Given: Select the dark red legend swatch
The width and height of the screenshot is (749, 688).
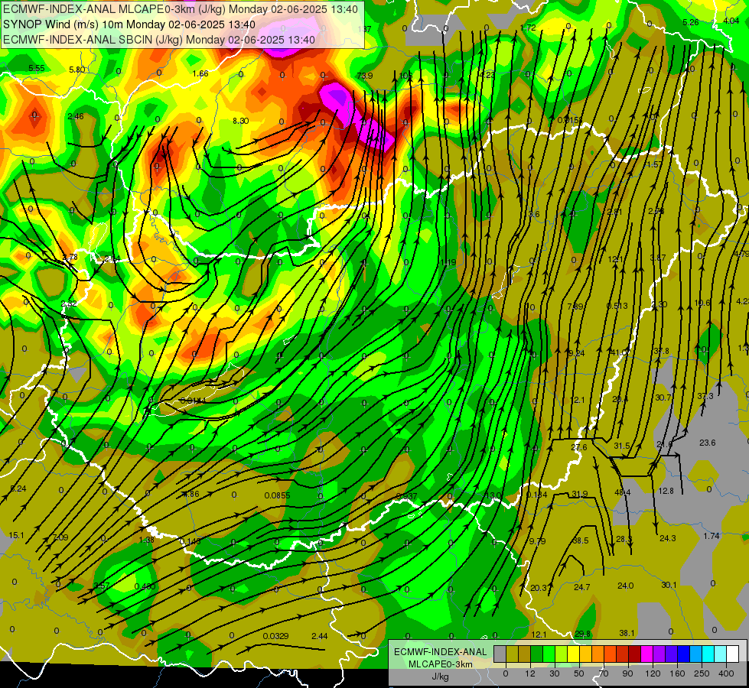Looking at the screenshot, I should (x=634, y=654).
